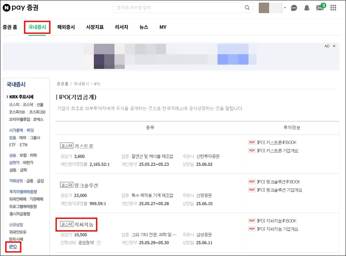The height and width of the screenshot is (256, 346).
Task: Open PDF icon for 링크솔루션 IR BOOK
Action: click(x=252, y=182)
